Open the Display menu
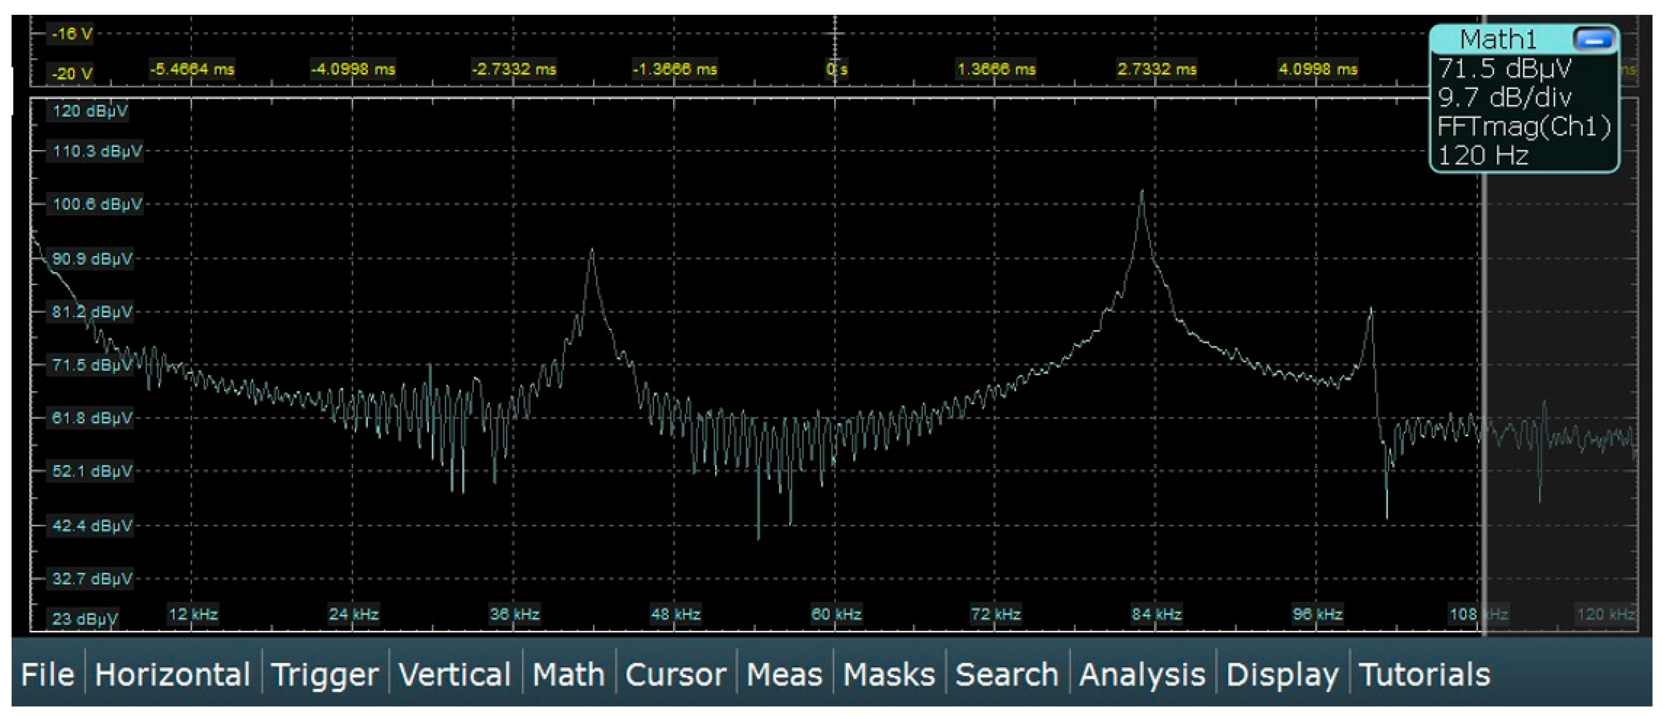The image size is (1665, 719). point(1282,675)
